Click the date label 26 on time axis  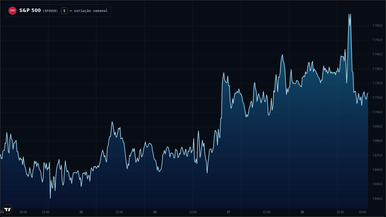click(155, 212)
